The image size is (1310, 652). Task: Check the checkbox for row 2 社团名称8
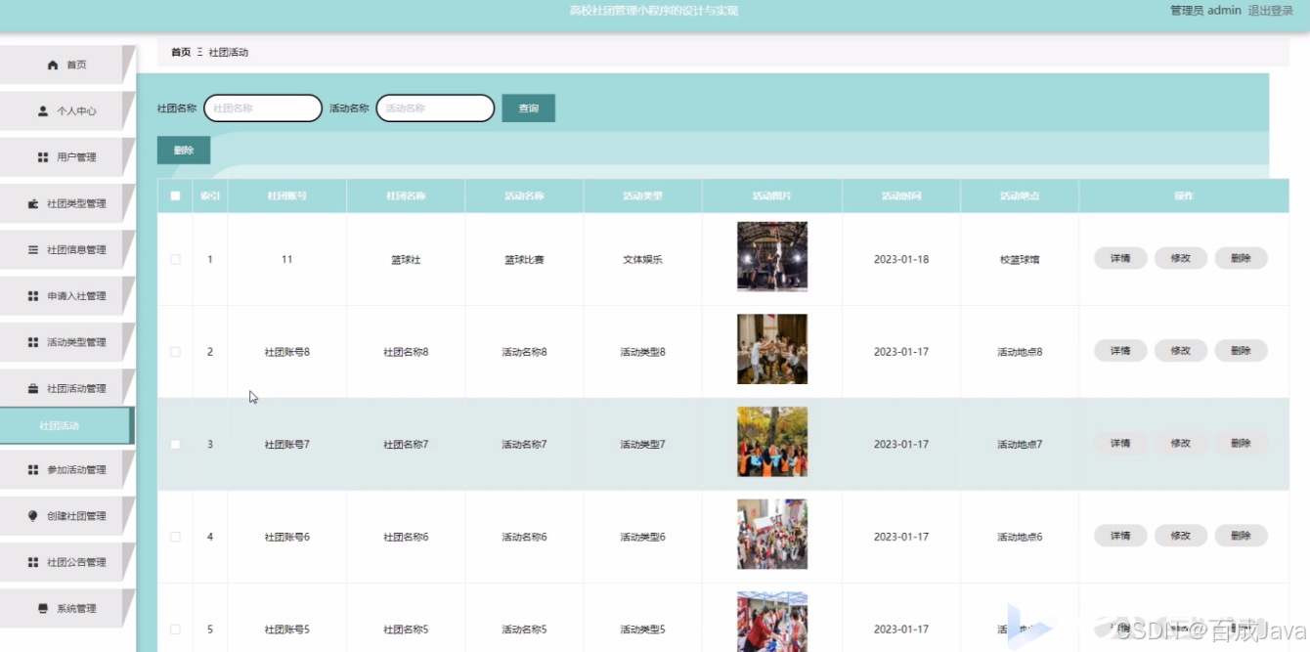click(175, 352)
